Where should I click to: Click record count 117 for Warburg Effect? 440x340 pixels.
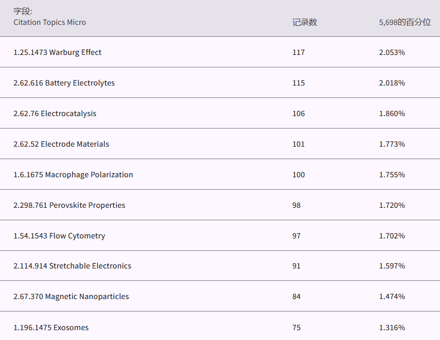(299, 52)
